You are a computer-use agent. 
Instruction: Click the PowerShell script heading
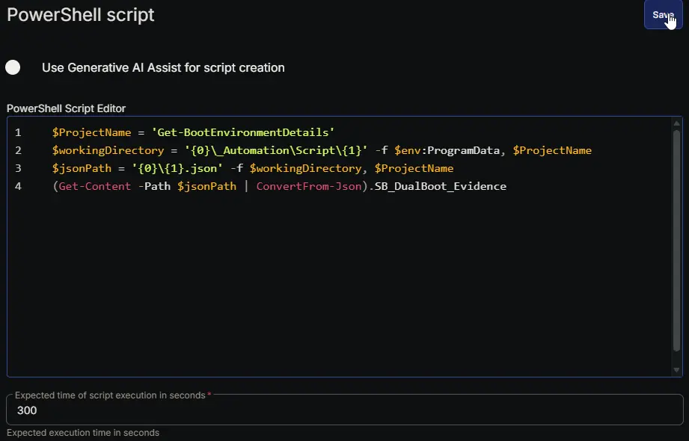pos(81,15)
